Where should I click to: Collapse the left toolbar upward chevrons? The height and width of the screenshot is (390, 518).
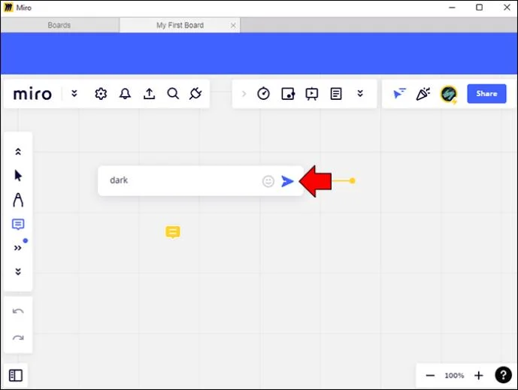pos(18,152)
